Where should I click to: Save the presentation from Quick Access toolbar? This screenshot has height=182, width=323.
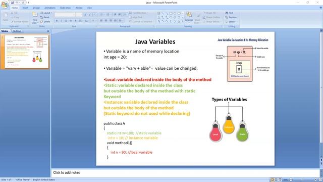(x=12, y=3)
